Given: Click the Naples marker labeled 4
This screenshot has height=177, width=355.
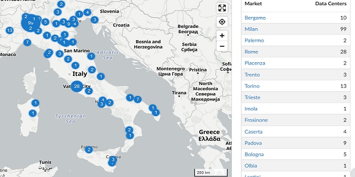Looking at the screenshot, I should (103, 100).
